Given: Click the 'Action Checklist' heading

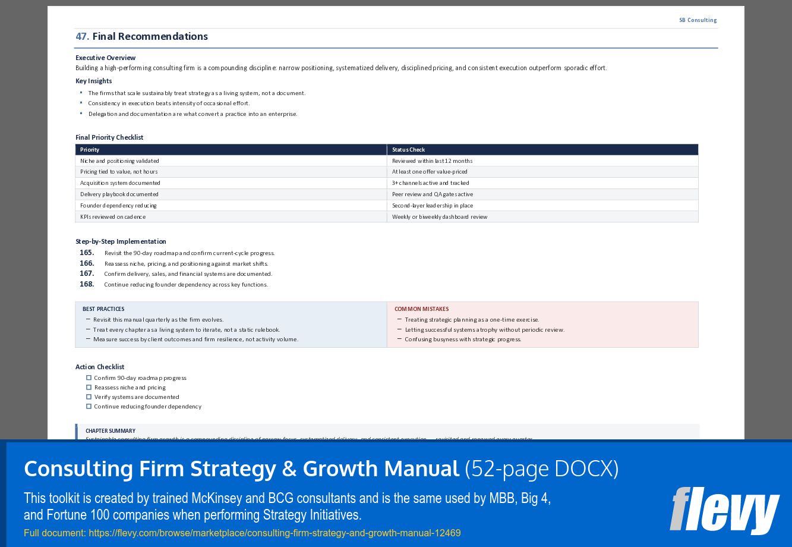Looking at the screenshot, I should click(100, 367).
